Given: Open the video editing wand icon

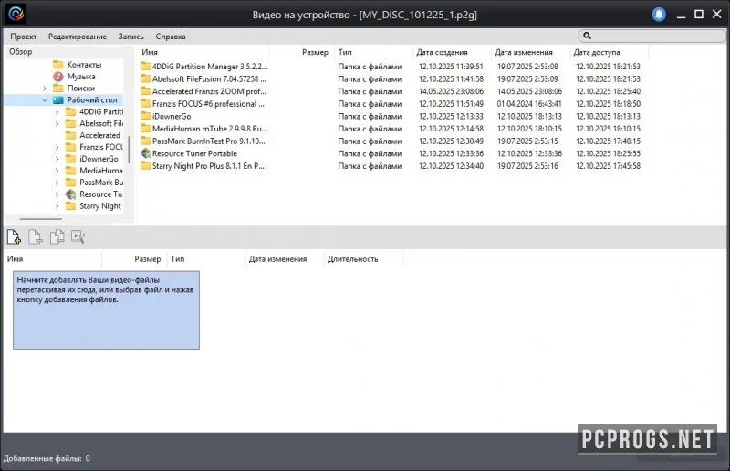Looking at the screenshot, I should click(78, 237).
